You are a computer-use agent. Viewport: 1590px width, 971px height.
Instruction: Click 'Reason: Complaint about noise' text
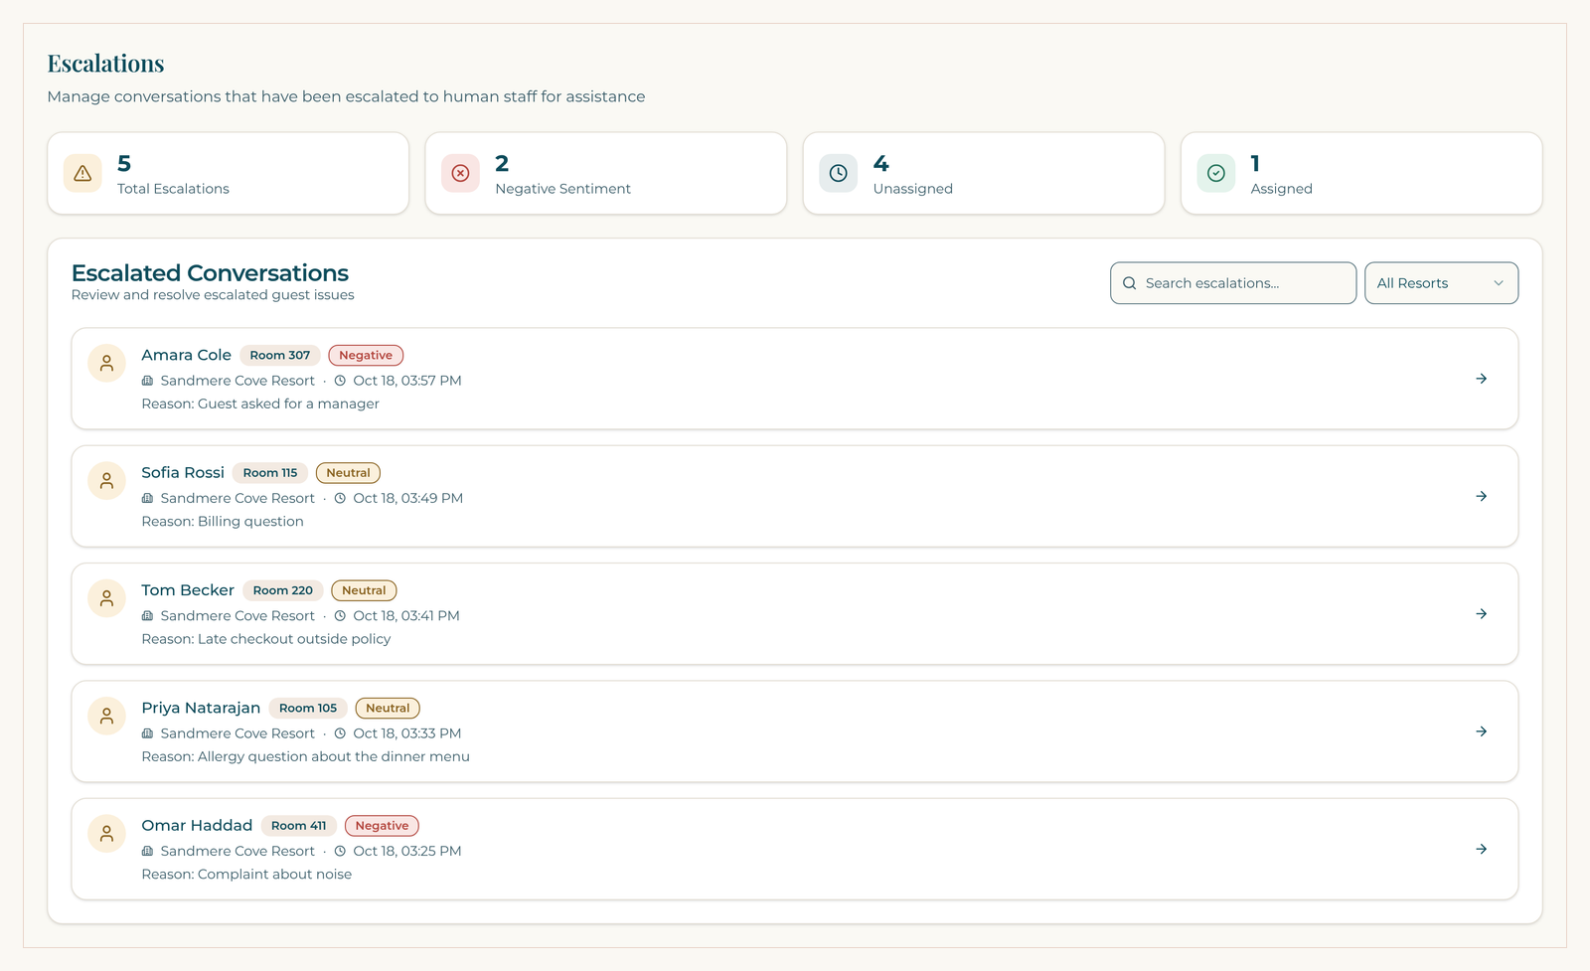tap(246, 875)
